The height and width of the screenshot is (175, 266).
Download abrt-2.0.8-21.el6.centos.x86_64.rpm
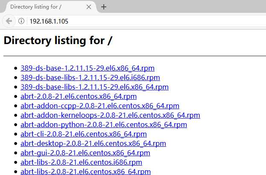click(79, 96)
